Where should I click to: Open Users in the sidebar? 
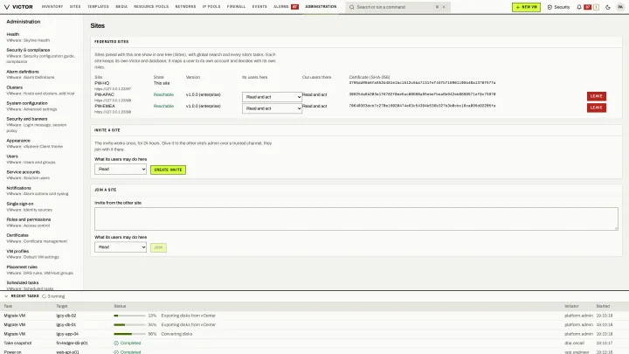point(31,159)
